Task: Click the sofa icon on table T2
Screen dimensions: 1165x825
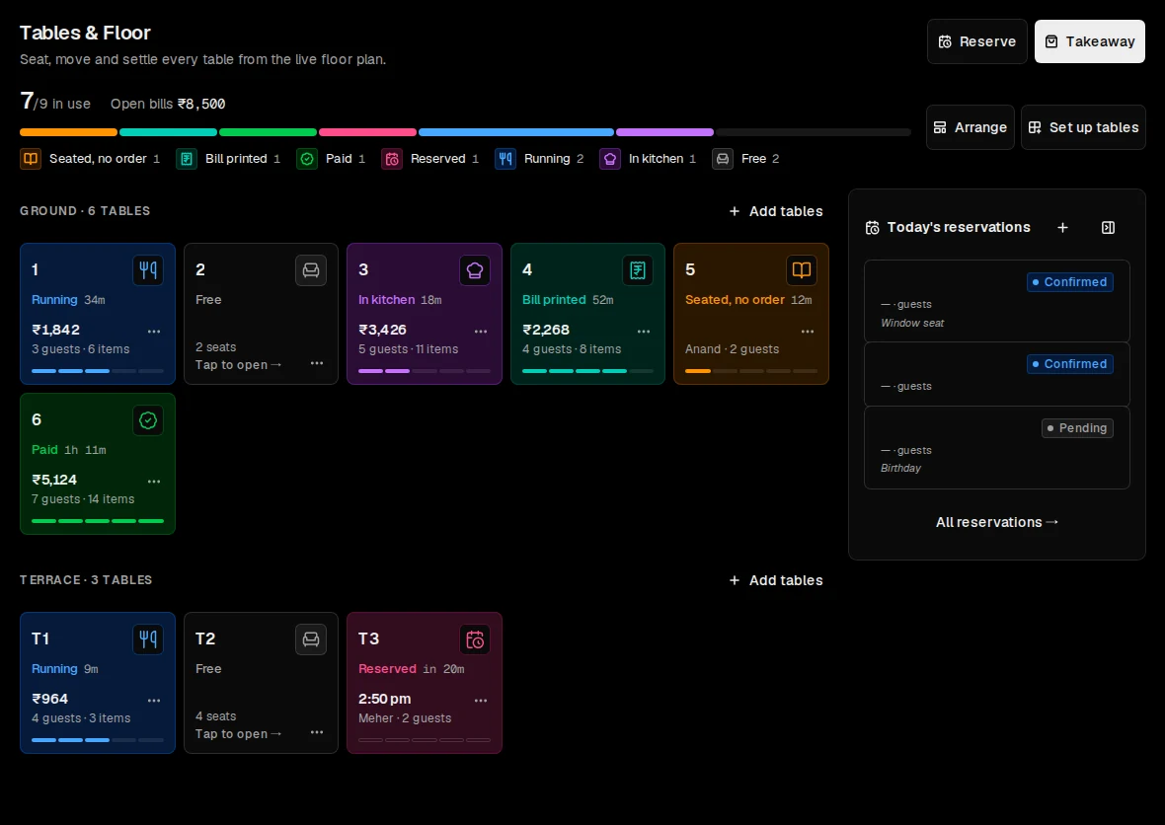Action: (x=311, y=639)
